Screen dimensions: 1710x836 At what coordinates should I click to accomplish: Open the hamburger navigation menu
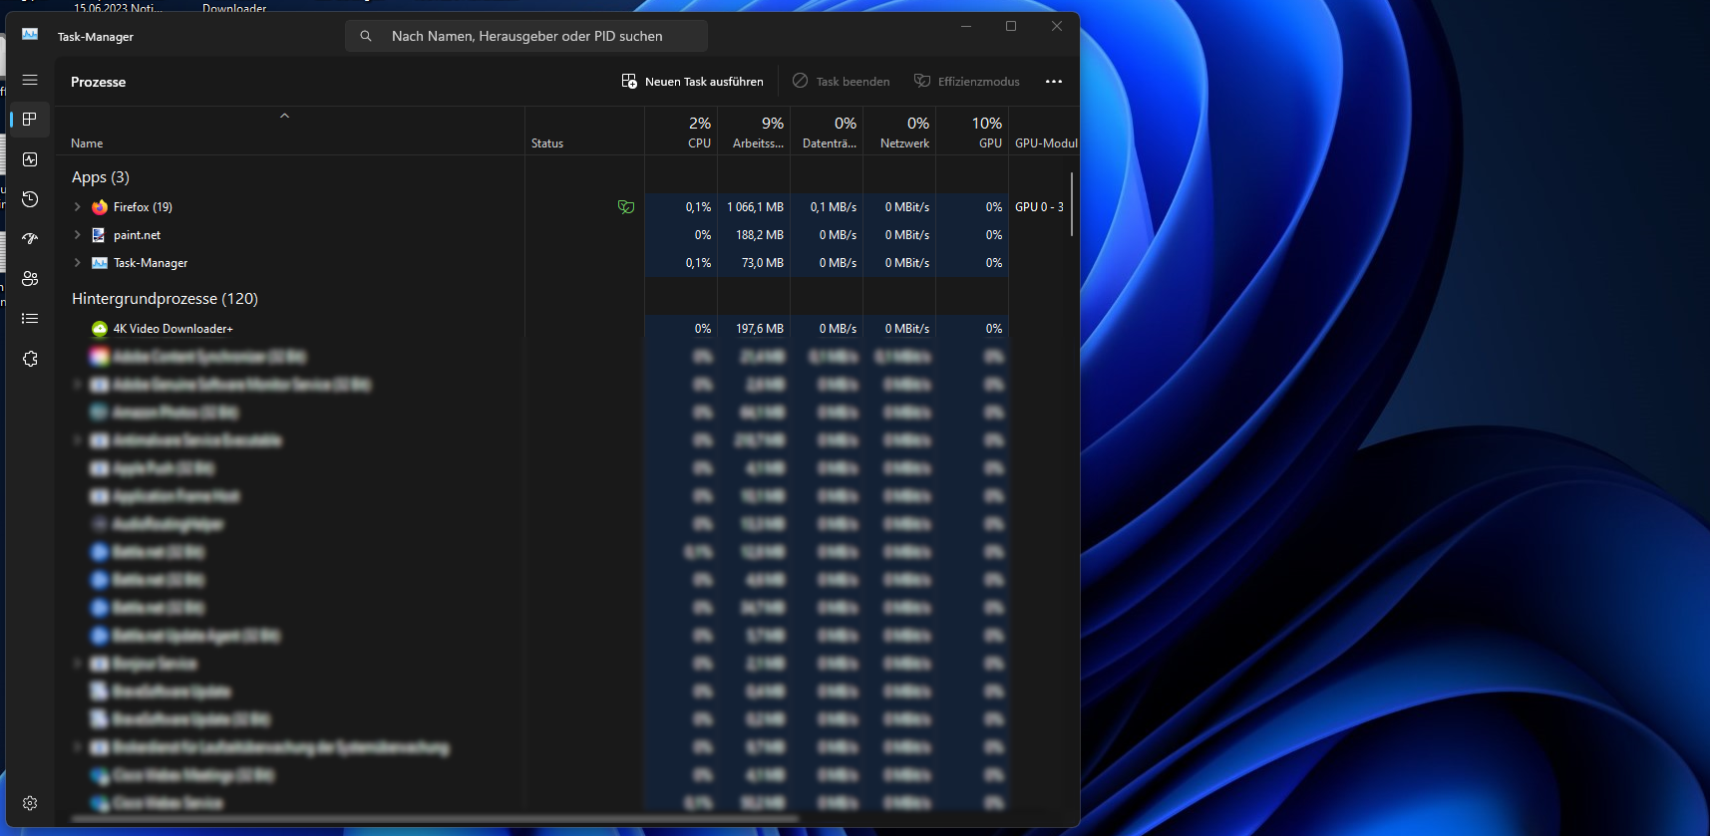(30, 80)
